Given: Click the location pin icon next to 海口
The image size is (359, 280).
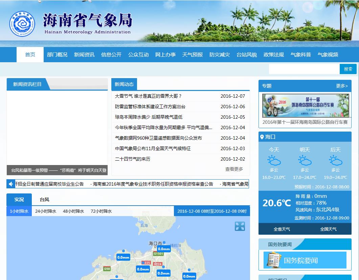Looking at the screenshot, I should [262, 137].
